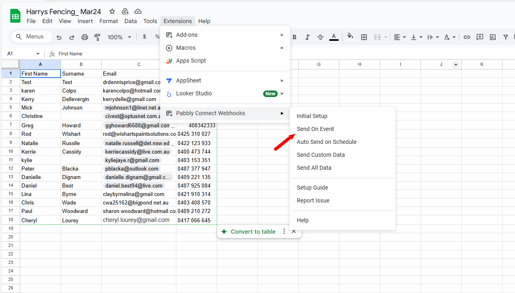The image size is (515, 293).
Task: Activate the Paint format tool
Action: (97, 37)
